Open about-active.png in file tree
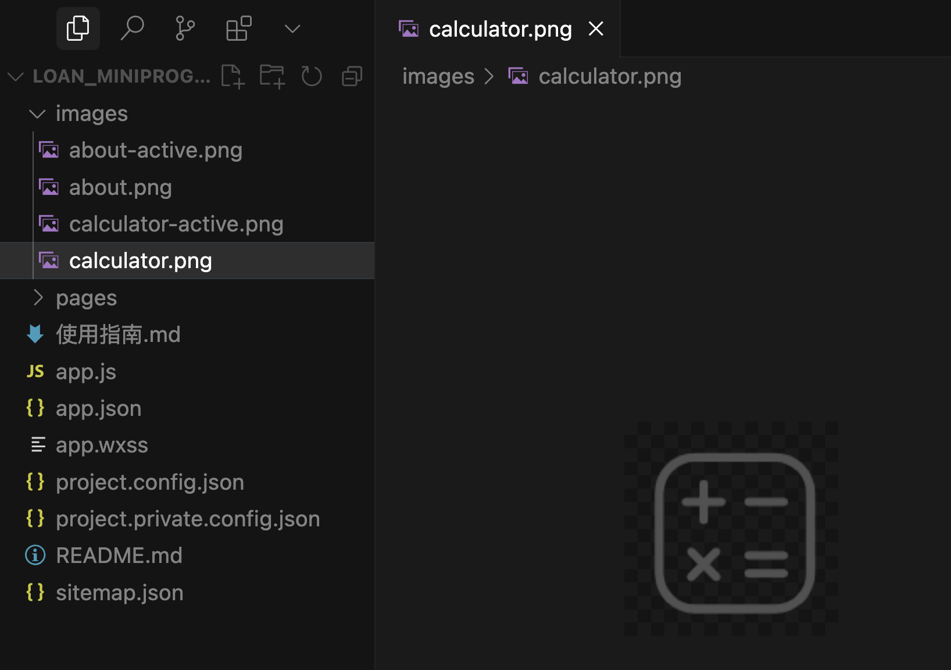 click(155, 151)
